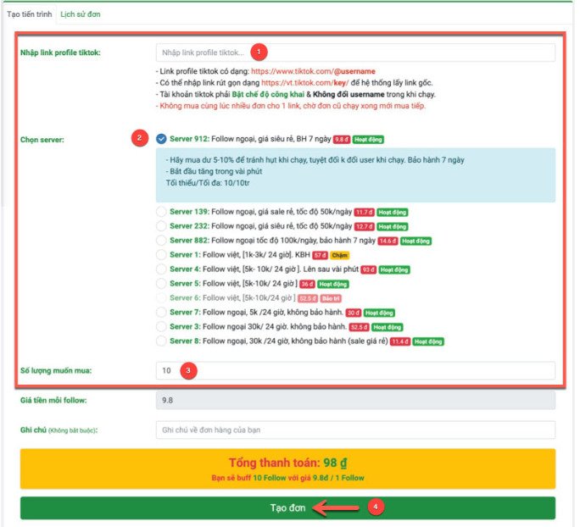
Task: Pick Server 7 Follow ngoại option
Action: coord(162,312)
